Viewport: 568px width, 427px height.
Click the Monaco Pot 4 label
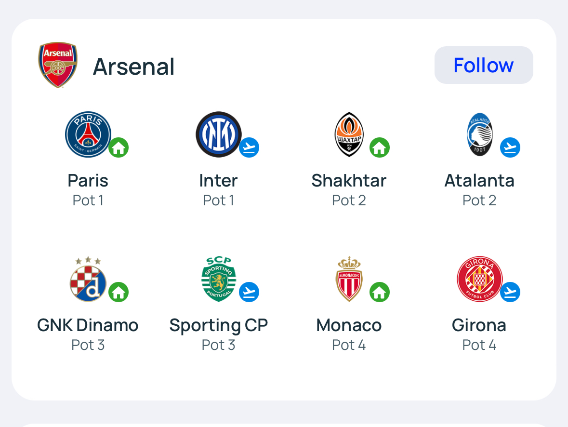pyautogui.click(x=349, y=345)
